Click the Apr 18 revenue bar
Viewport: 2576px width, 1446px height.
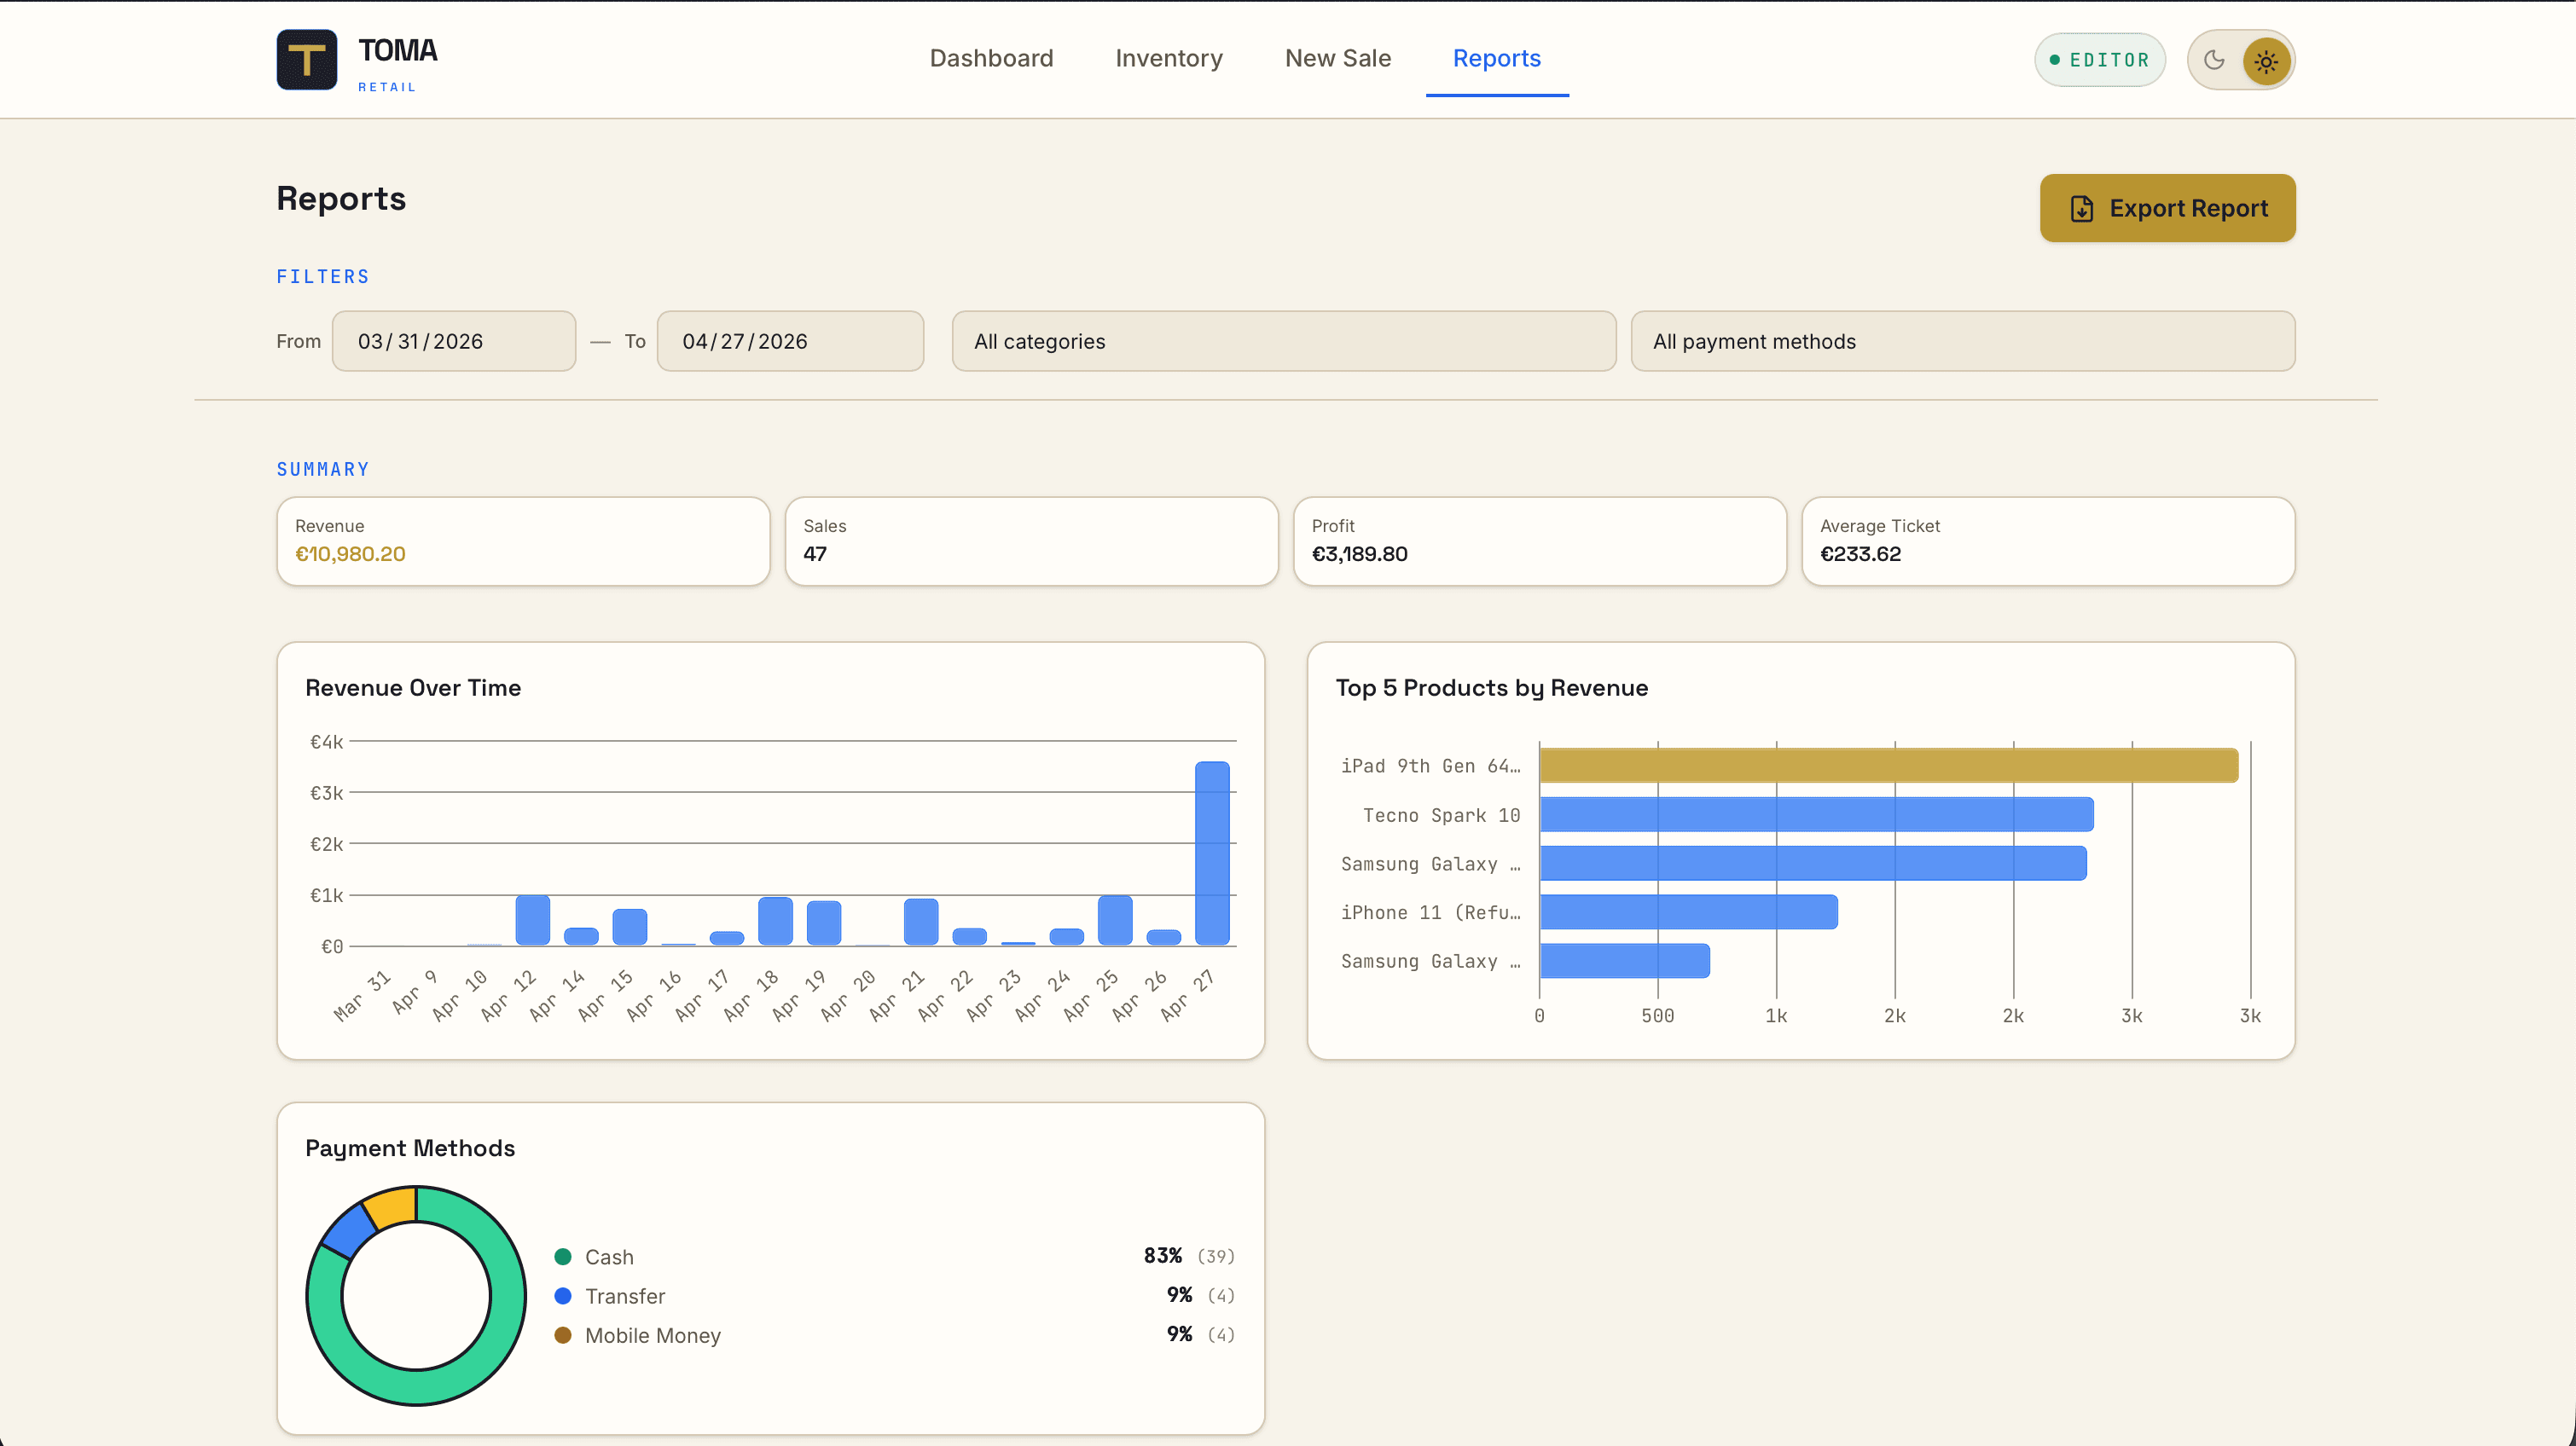coord(775,920)
